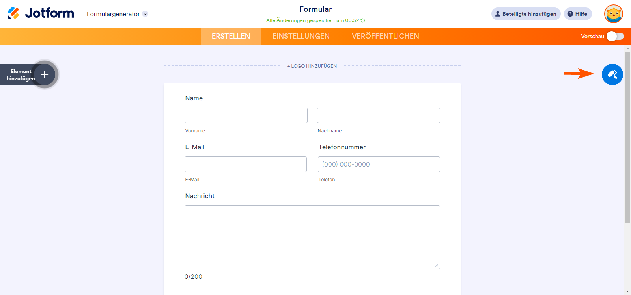Click the Nachname input field
Viewport: 631px width, 295px height.
(x=378, y=115)
